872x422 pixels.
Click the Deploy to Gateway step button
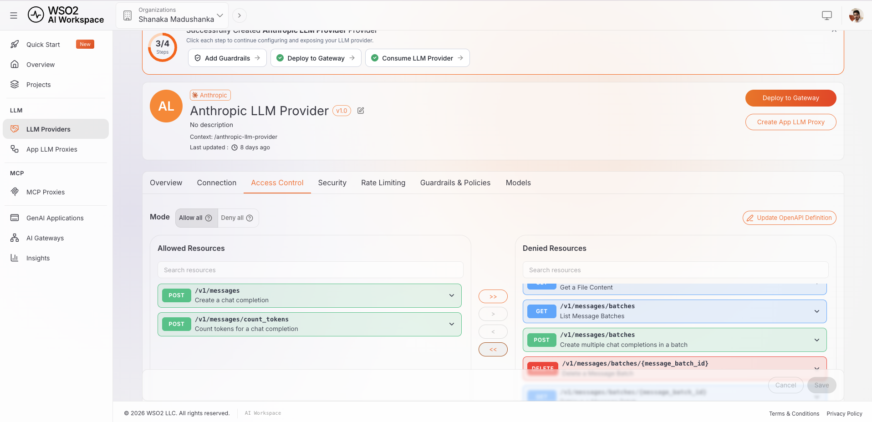tap(316, 58)
